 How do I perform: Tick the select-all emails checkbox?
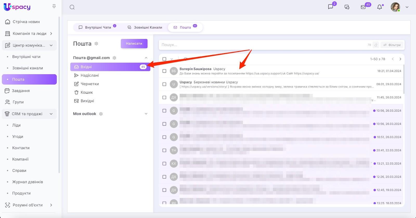coord(164,59)
